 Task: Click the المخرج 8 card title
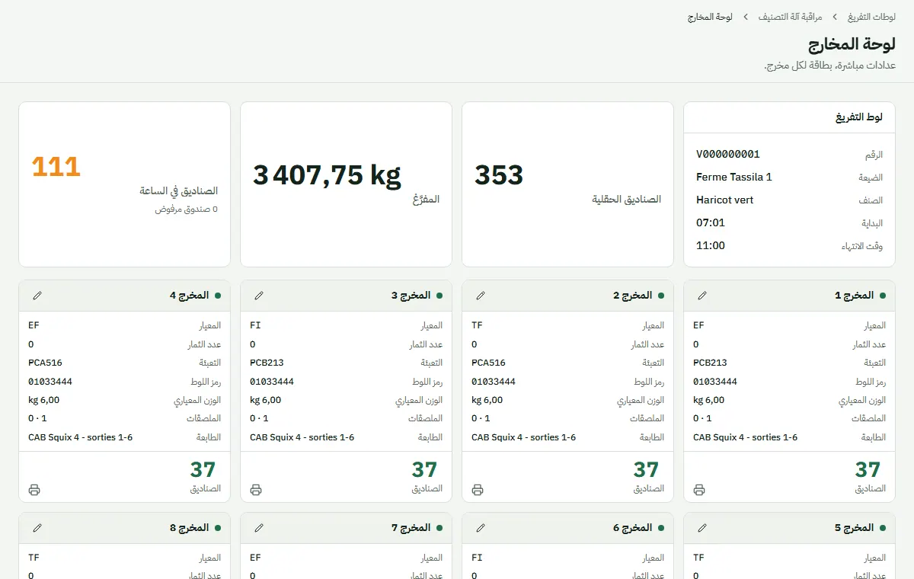pyautogui.click(x=190, y=528)
